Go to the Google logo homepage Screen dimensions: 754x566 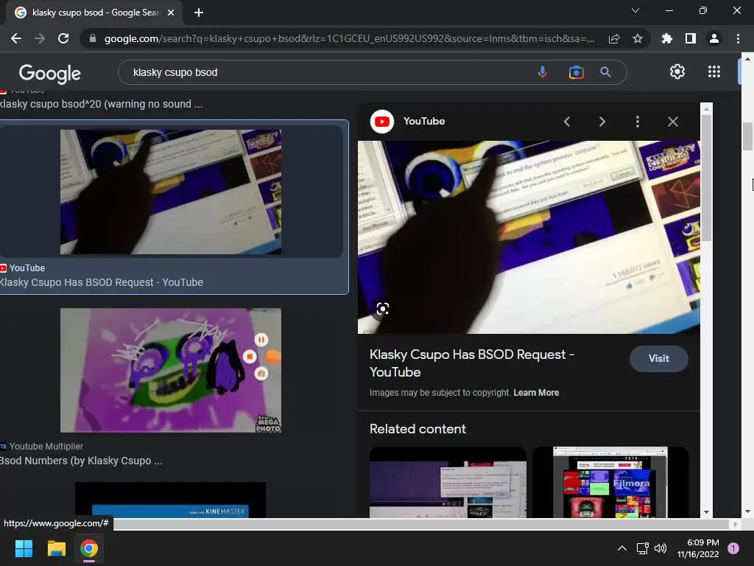pos(50,73)
